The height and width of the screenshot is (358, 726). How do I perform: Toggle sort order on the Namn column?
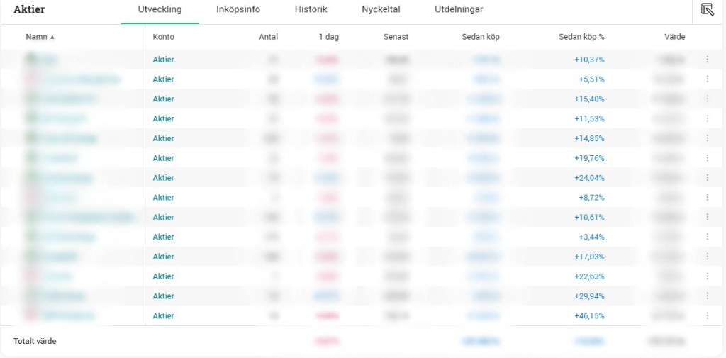pyautogui.click(x=40, y=37)
